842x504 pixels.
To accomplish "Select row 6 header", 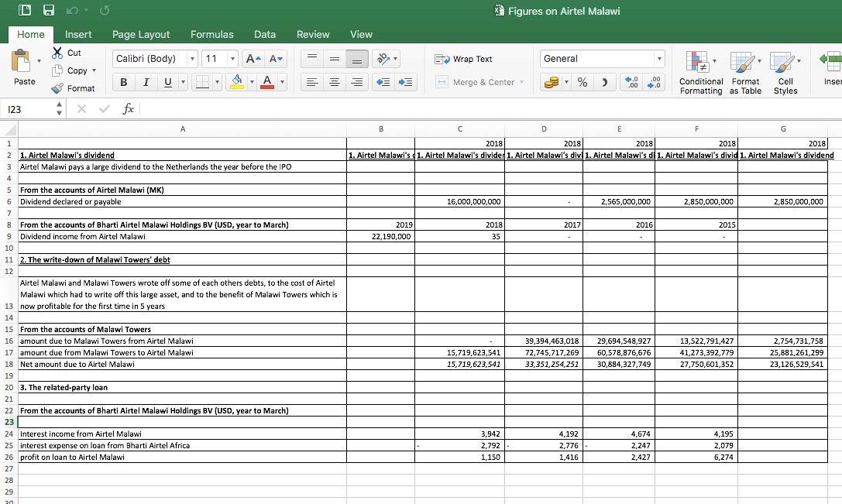I will 9,202.
